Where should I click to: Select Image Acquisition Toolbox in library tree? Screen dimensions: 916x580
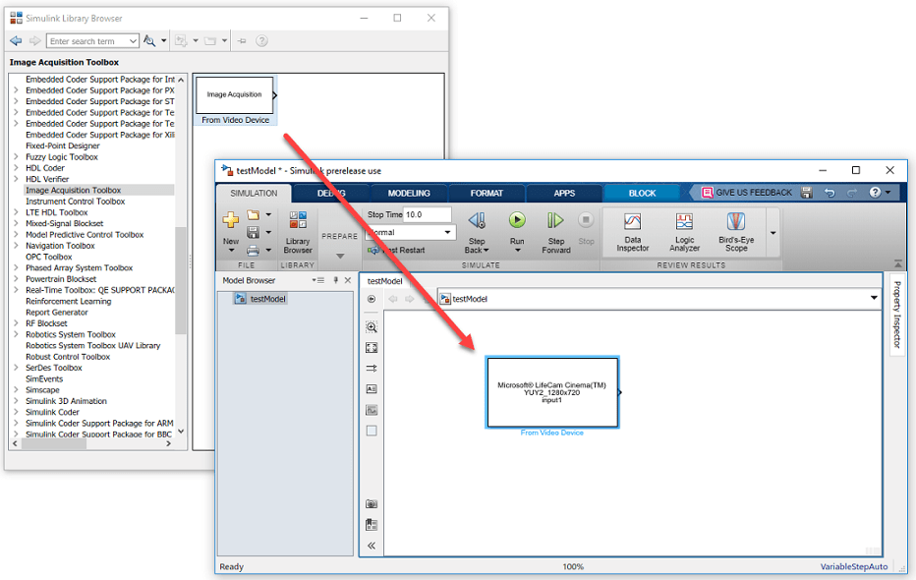click(x=73, y=191)
